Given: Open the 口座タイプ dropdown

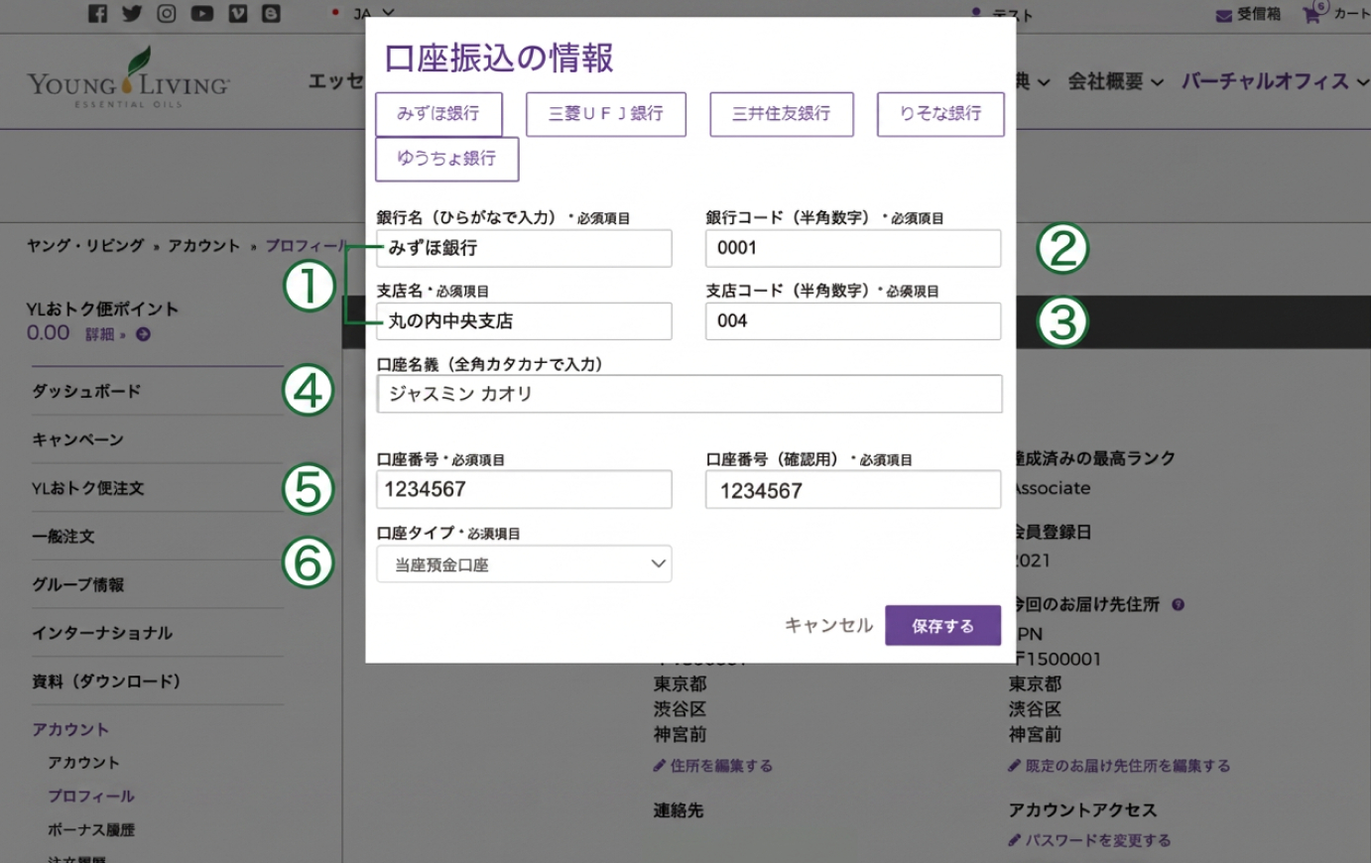Looking at the screenshot, I should click(524, 563).
